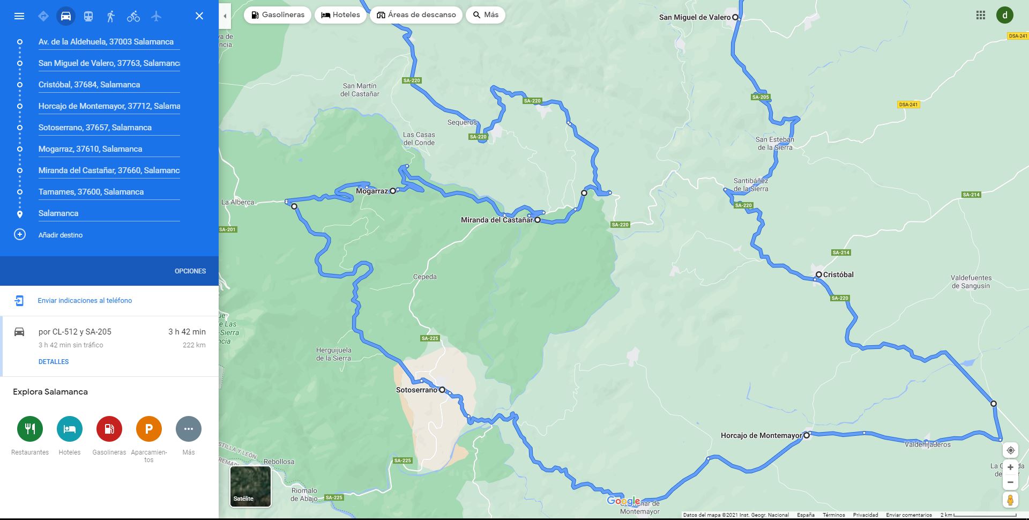This screenshot has width=1029, height=520.
Task: Click Enviar indicaciones al teléfono
Action: [x=85, y=301]
